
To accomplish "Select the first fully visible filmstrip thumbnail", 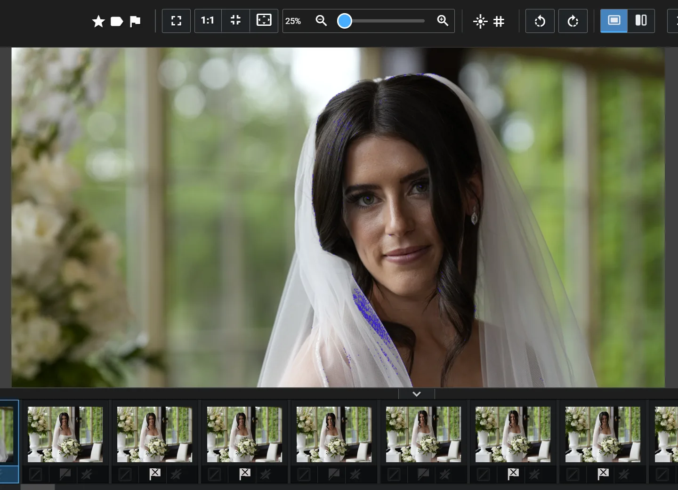I will 65,434.
